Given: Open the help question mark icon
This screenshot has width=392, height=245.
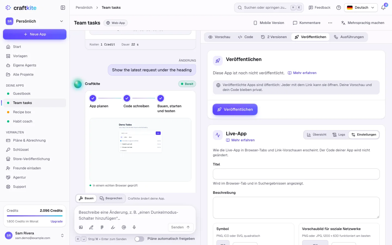Looking at the screenshot, I should tap(339, 8).
